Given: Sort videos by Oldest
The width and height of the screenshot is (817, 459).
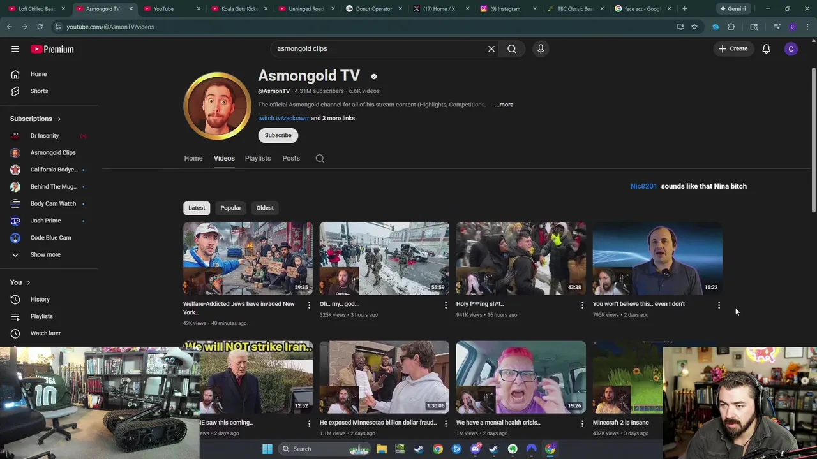Looking at the screenshot, I should (x=265, y=208).
